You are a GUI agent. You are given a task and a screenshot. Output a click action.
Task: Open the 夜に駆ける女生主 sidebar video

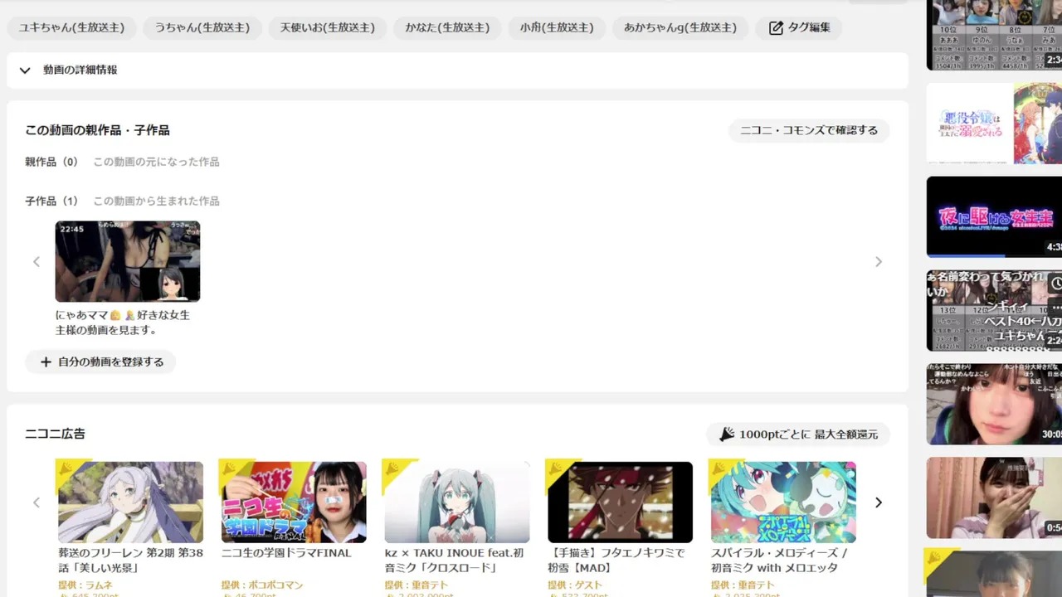point(994,216)
